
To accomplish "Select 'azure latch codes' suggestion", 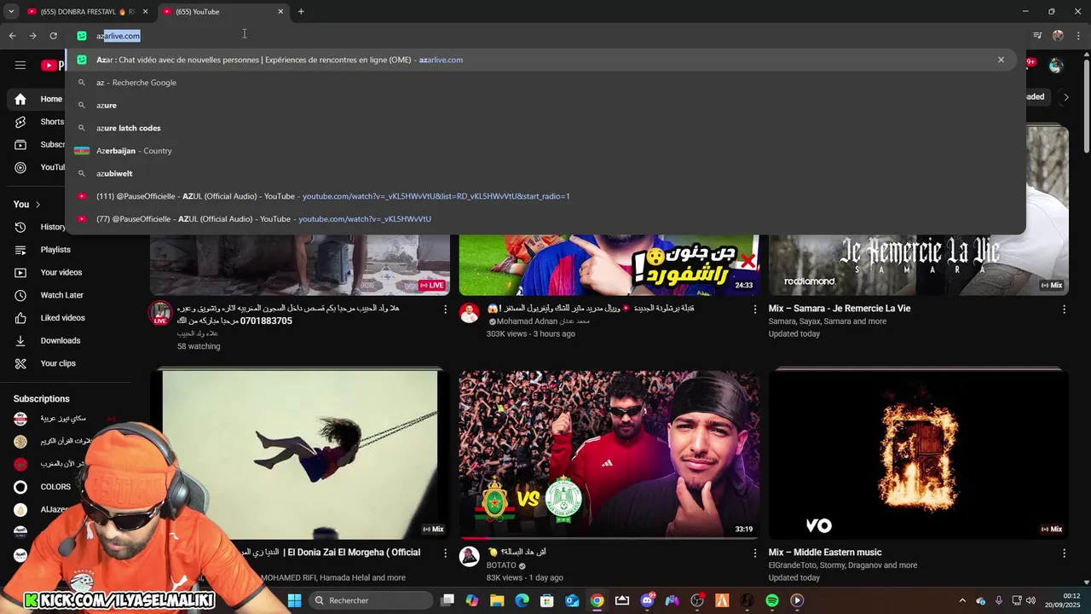I will [x=545, y=128].
